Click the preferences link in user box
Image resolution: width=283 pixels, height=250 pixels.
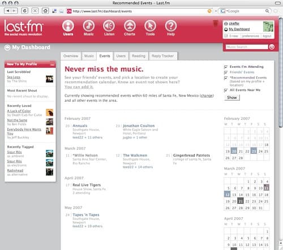(x=250, y=36)
